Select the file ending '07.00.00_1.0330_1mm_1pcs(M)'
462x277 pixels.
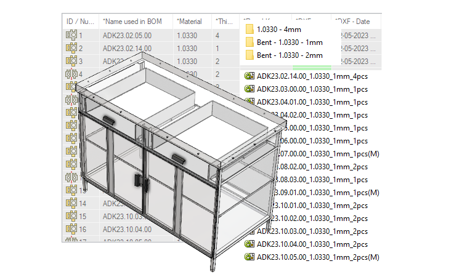tap(328, 154)
